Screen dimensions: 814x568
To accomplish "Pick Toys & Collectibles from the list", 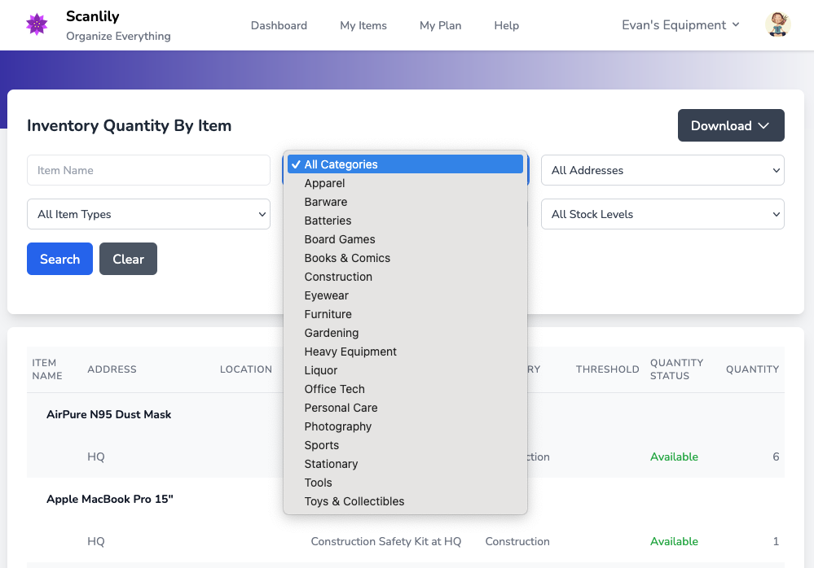I will (354, 501).
